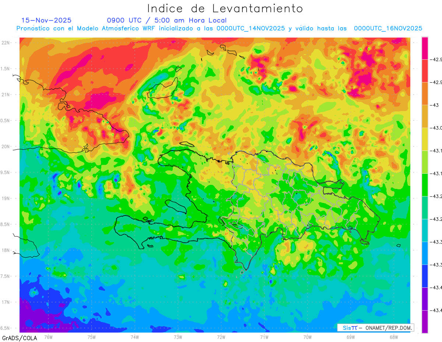Click the '75W' longitude label

(x=91, y=337)
